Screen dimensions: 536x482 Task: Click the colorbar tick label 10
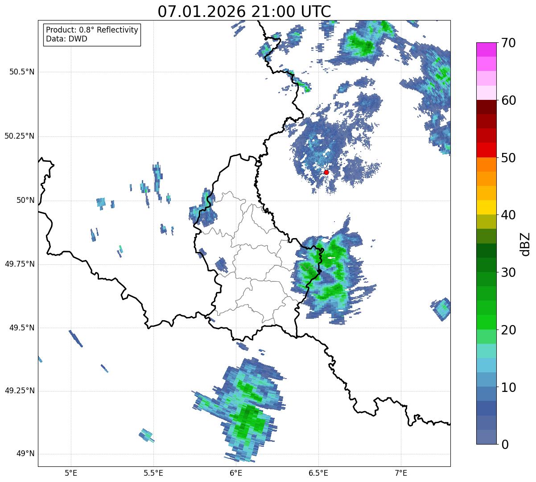click(x=508, y=387)
